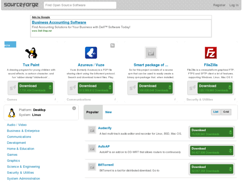Image resolution: width=242 pixels, height=181 pixels.
Task: Download FileZilla
Action: point(215,88)
